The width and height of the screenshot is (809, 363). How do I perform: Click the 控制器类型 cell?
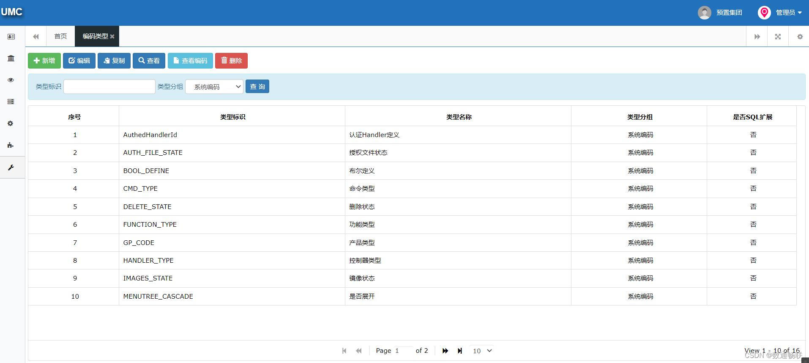pyautogui.click(x=458, y=261)
